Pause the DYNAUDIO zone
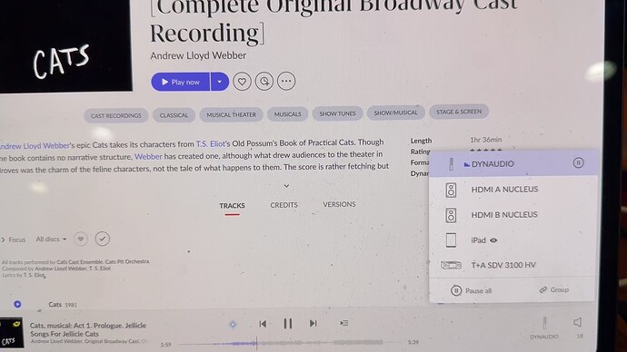The height and width of the screenshot is (352, 627). 578,162
